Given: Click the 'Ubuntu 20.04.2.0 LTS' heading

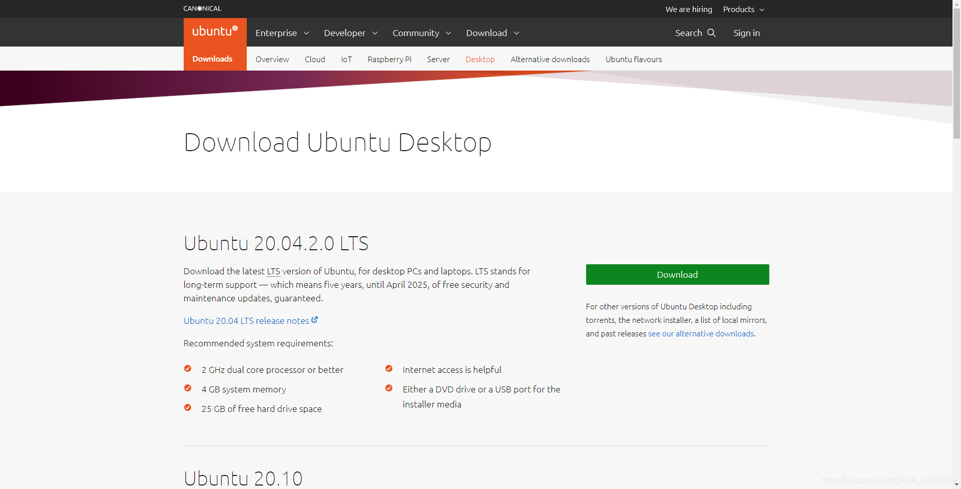Looking at the screenshot, I should pos(276,243).
